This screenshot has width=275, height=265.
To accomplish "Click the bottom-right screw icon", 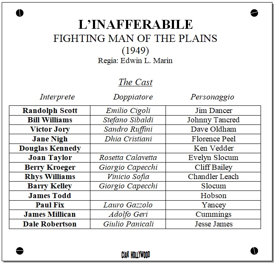I will [x=254, y=250].
